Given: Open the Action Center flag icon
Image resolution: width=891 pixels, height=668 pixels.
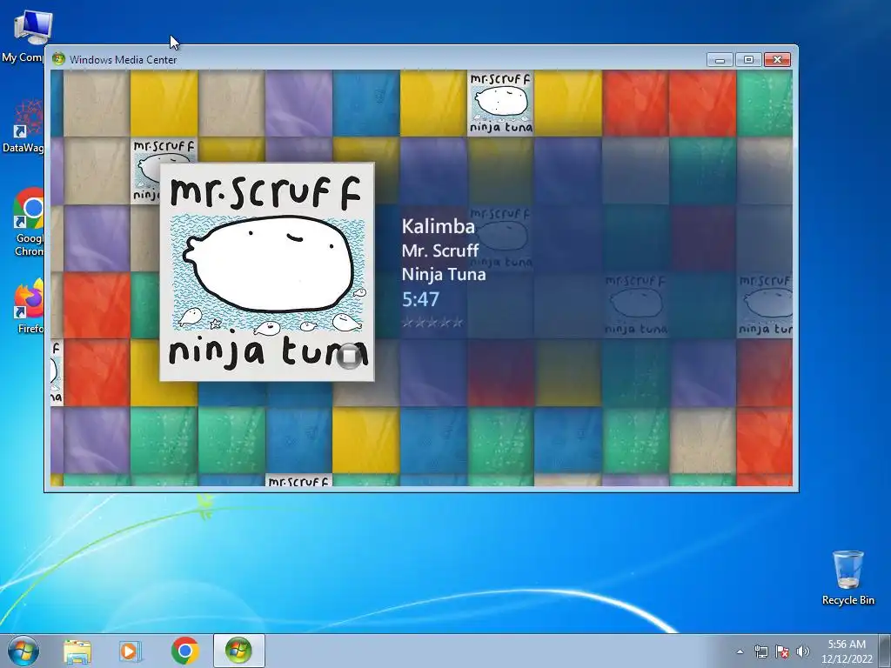Looking at the screenshot, I should coord(782,651).
